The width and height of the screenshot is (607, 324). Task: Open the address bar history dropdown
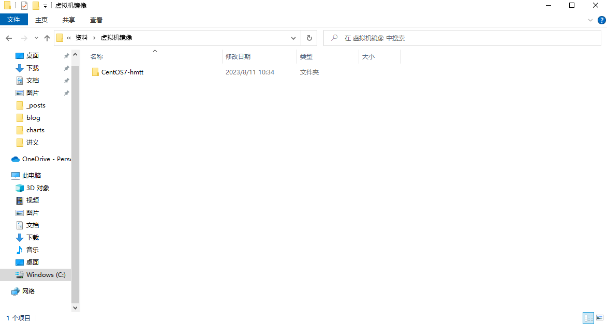pyautogui.click(x=293, y=38)
